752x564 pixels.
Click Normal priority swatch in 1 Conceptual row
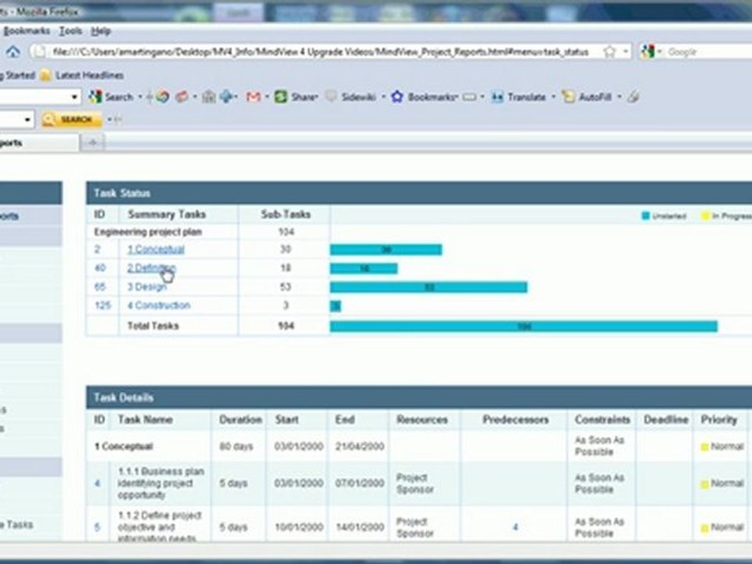pyautogui.click(x=704, y=447)
